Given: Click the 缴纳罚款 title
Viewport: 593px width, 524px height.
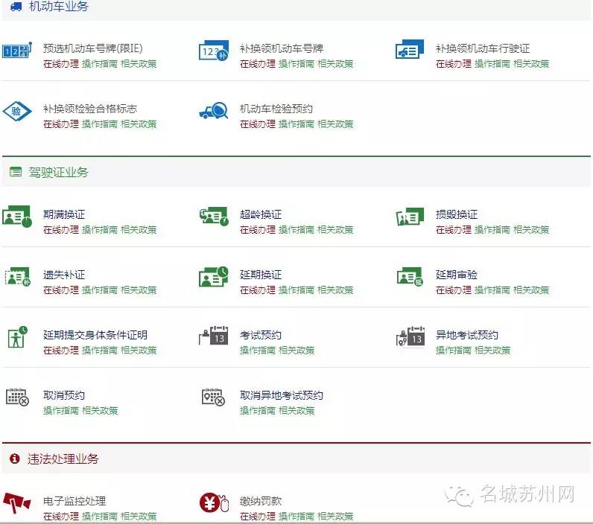Looking at the screenshot, I should point(261,501).
